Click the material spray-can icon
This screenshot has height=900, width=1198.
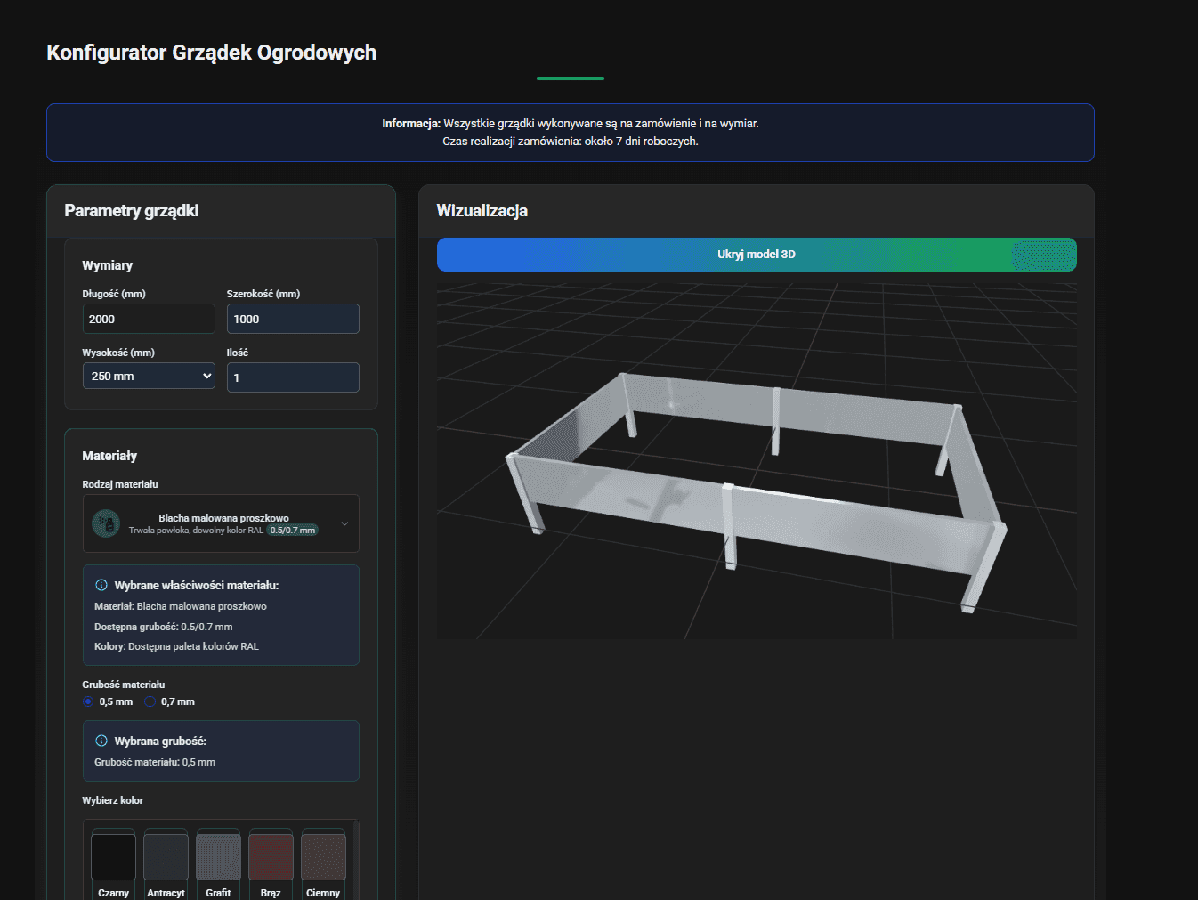pyautogui.click(x=106, y=523)
